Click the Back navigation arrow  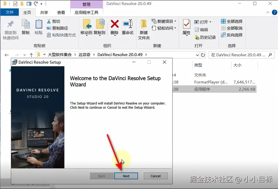pos(7,55)
